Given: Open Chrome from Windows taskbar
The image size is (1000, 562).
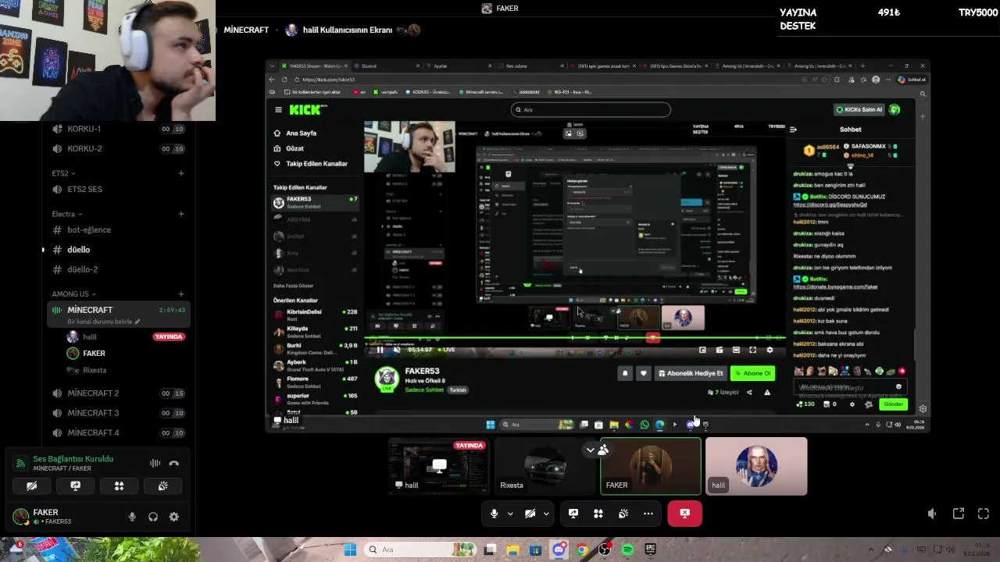Looking at the screenshot, I should (581, 550).
